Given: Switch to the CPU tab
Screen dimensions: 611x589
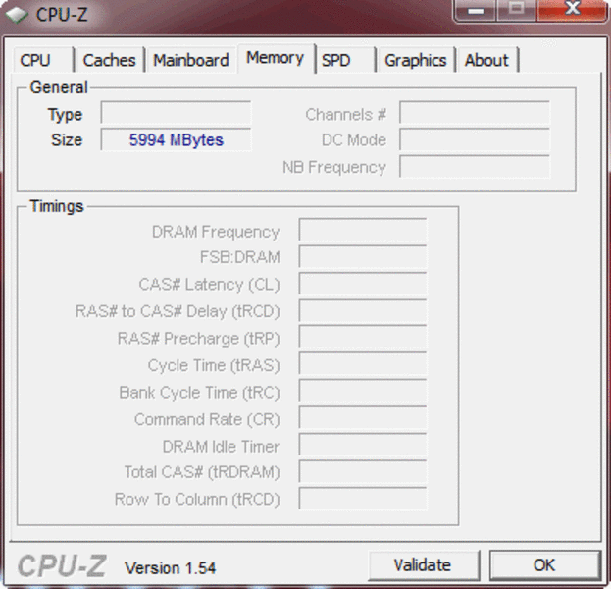Looking at the screenshot, I should (x=43, y=60).
